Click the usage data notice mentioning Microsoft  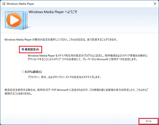coord(76,92)
